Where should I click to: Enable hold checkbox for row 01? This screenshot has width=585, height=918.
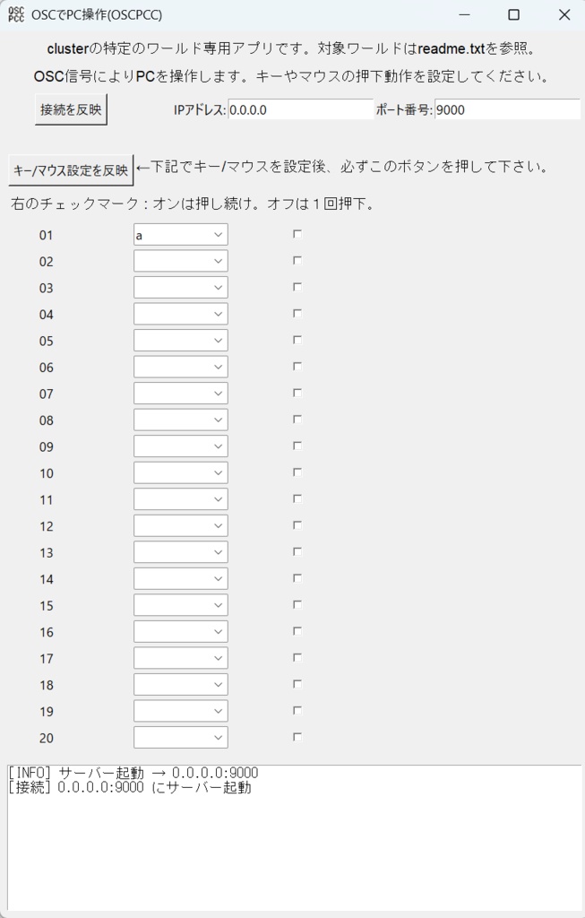[x=297, y=234]
